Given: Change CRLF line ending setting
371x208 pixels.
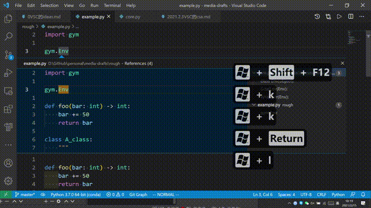Looking at the screenshot, I should pyautogui.click(x=321, y=195).
